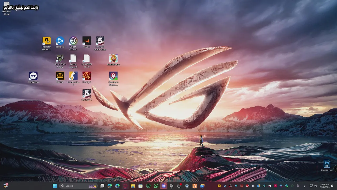Click the Steam icon in system tray

225,186
